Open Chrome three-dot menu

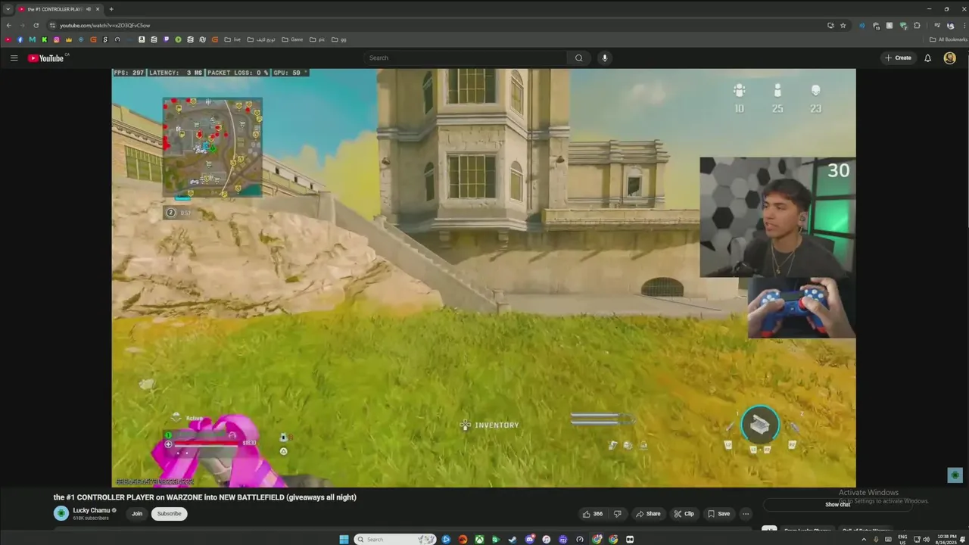963,25
